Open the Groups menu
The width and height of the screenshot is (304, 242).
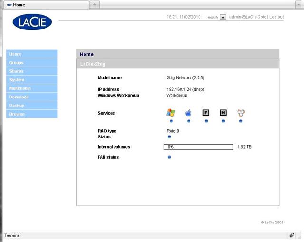click(x=32, y=63)
